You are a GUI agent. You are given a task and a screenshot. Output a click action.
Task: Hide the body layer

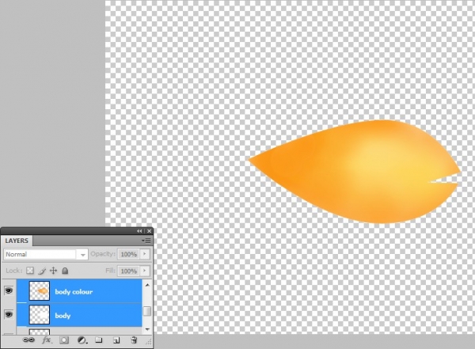coord(9,315)
